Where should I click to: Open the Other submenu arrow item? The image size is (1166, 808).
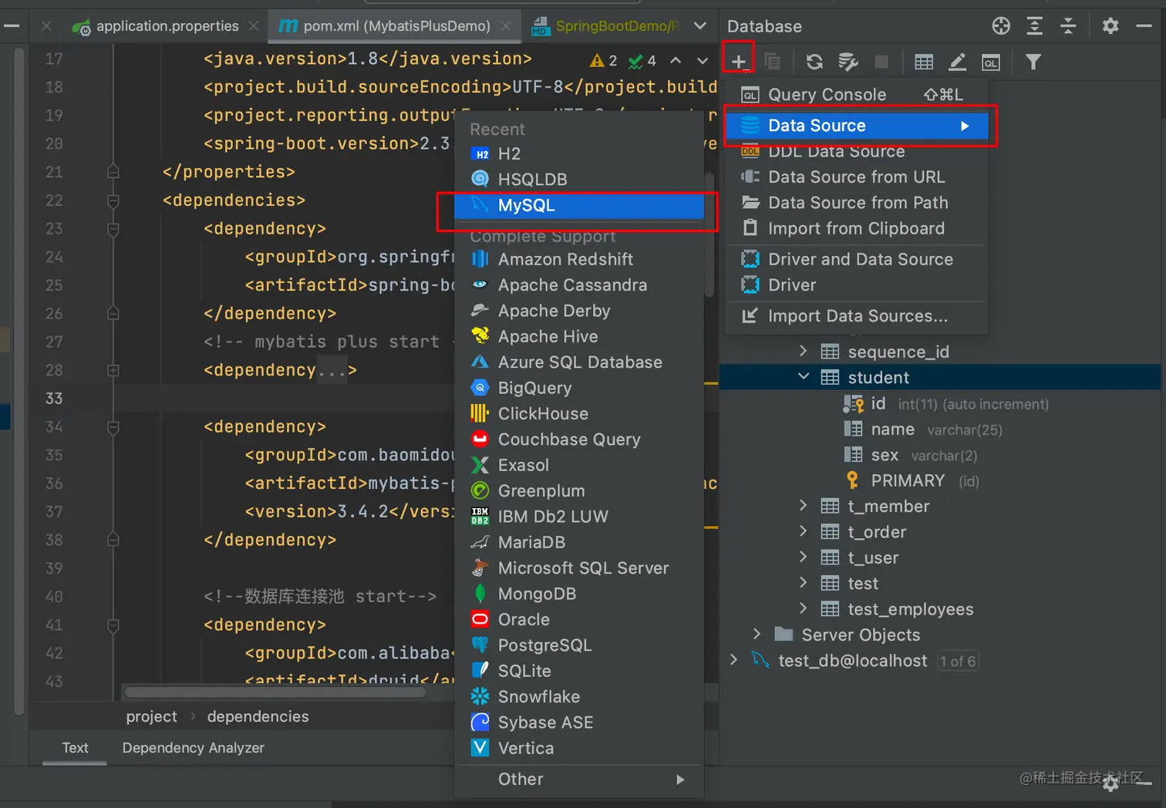click(x=579, y=779)
